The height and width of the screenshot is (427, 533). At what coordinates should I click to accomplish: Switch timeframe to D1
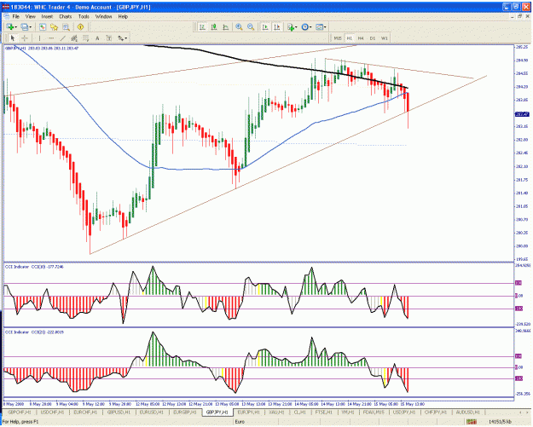(373, 38)
